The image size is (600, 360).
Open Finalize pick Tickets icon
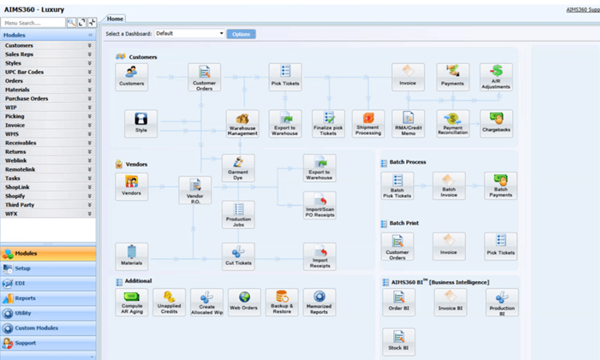point(328,123)
